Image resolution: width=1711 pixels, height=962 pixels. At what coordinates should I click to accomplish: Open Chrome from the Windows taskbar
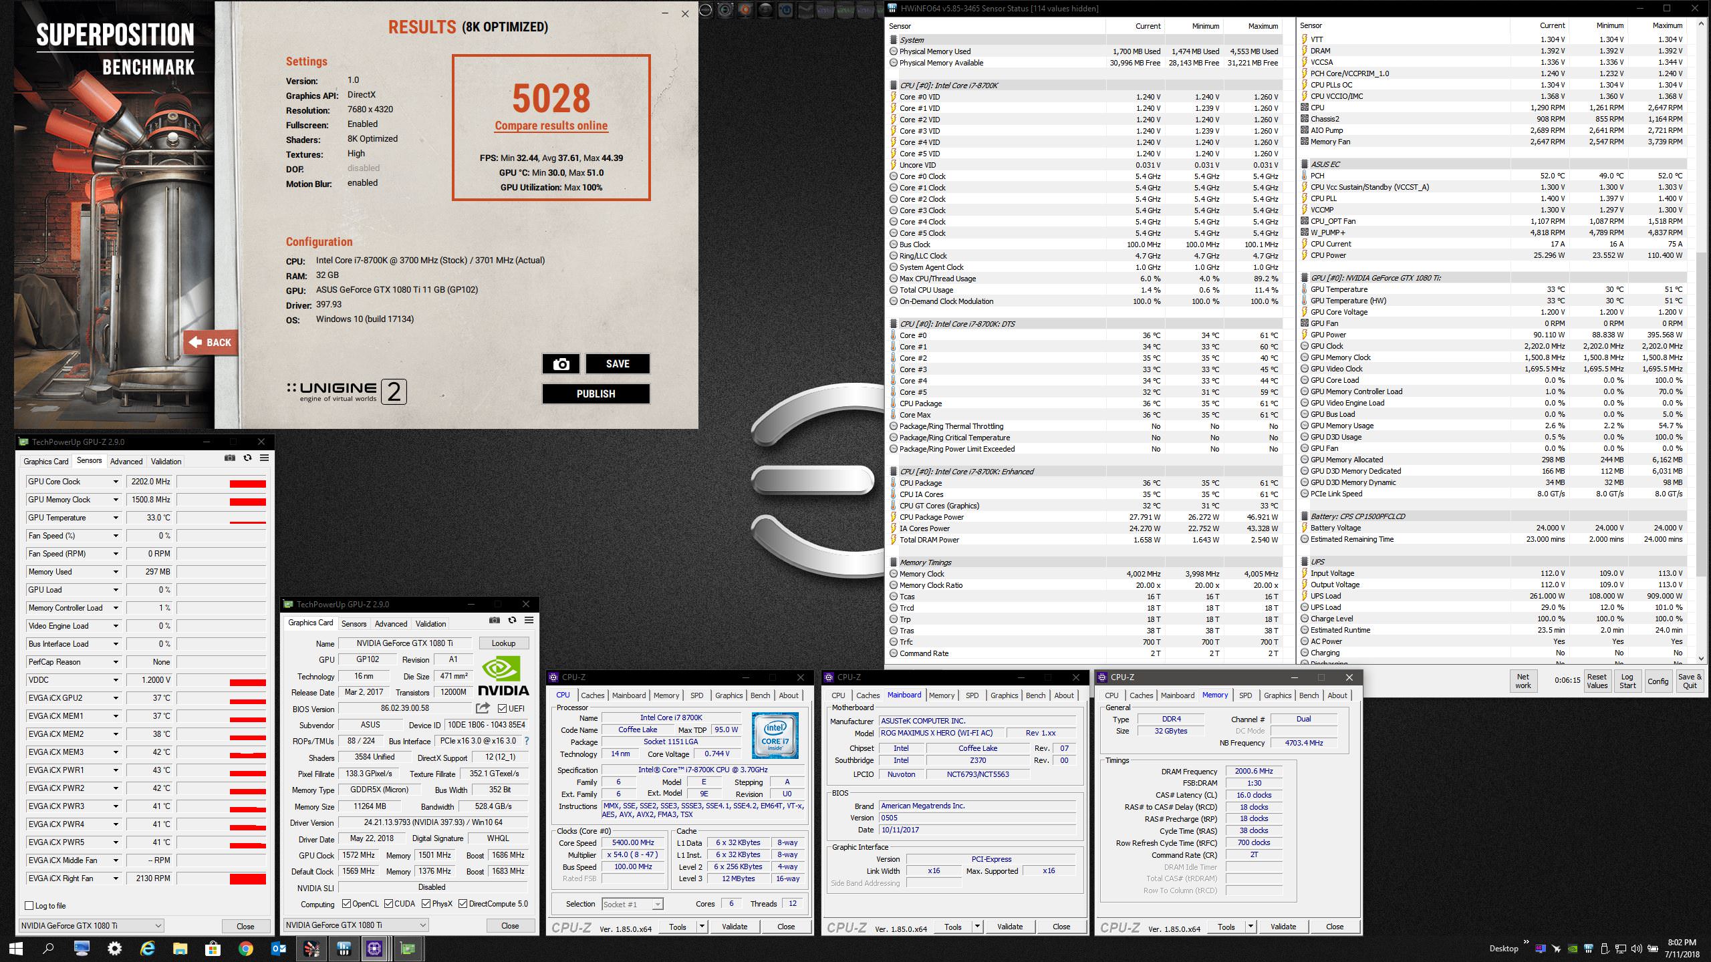[x=245, y=948]
